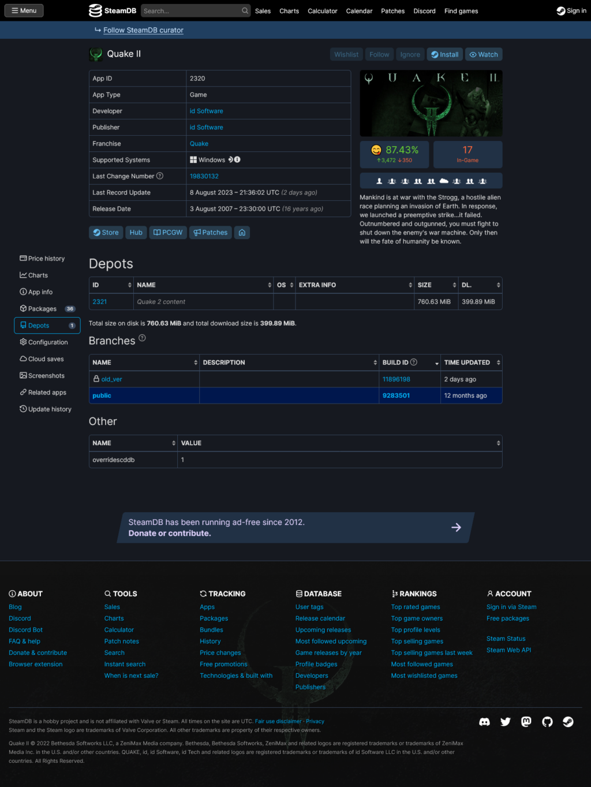The image size is (591, 787).
Task: Sort Branches by TIME UPDATED
Action: [x=472, y=363]
